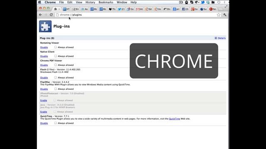This screenshot has width=266, height=149.
Task: Click the browser back arrow
Action: (40, 15)
